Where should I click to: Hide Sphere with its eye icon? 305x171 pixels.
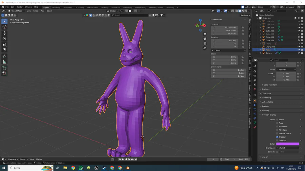[299, 53]
